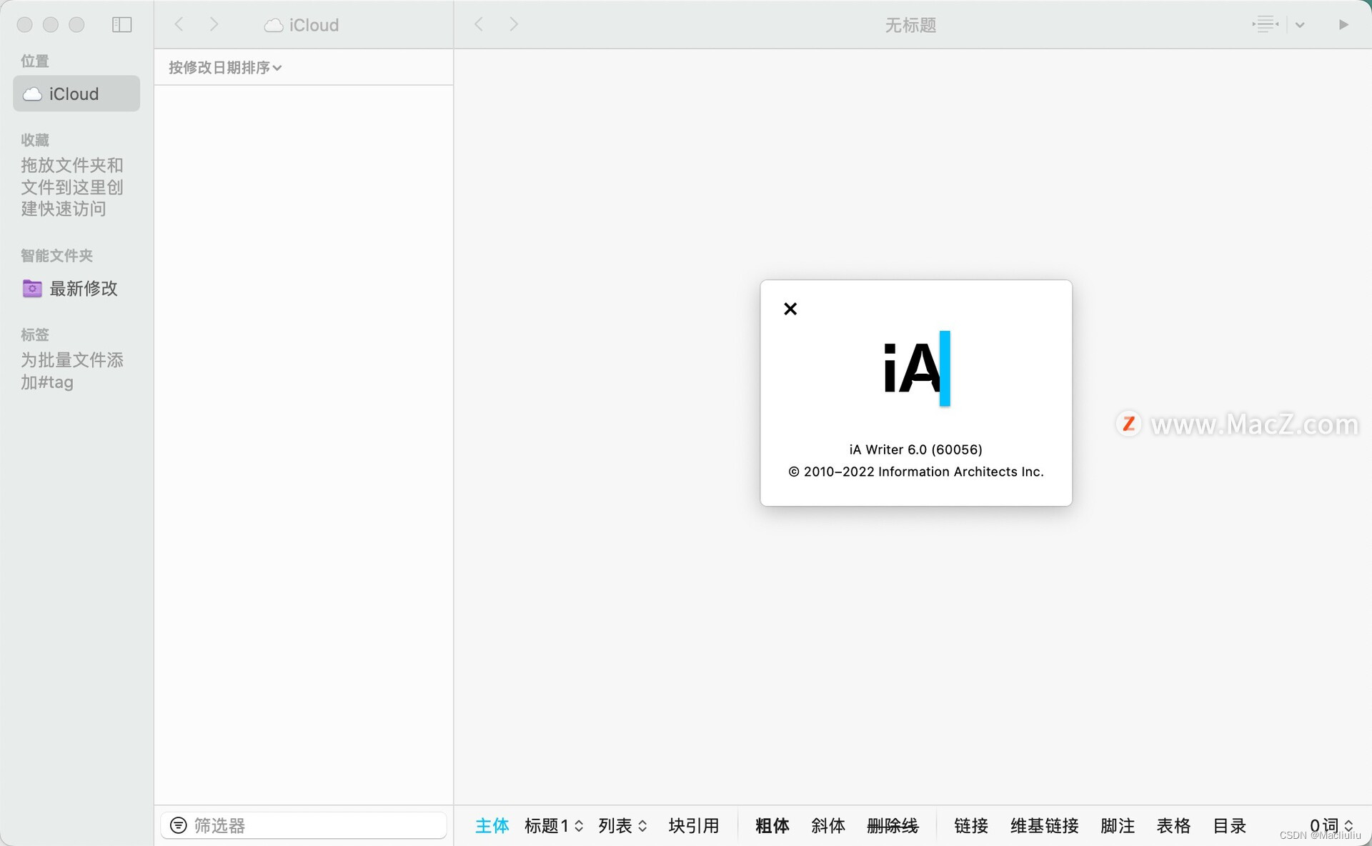Screen dimensions: 1372x846
Task: Open the 最新修改 smart folder
Action: click(x=70, y=289)
